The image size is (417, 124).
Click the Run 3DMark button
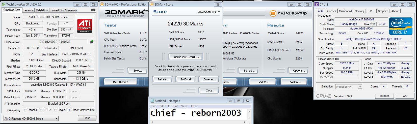[120, 82]
